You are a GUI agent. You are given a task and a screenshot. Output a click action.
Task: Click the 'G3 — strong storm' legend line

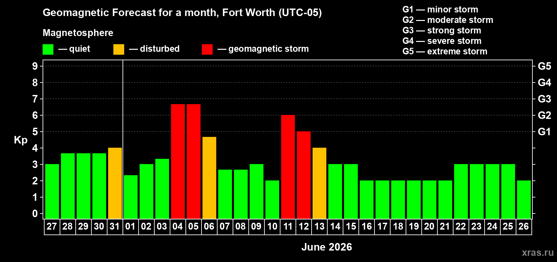pos(442,30)
